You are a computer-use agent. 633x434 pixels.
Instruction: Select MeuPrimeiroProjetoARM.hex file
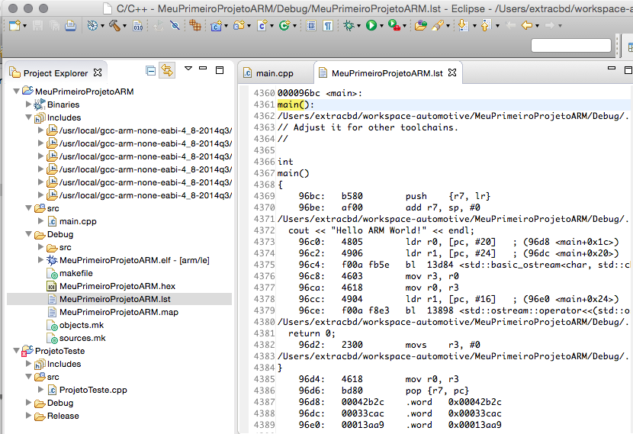(117, 286)
